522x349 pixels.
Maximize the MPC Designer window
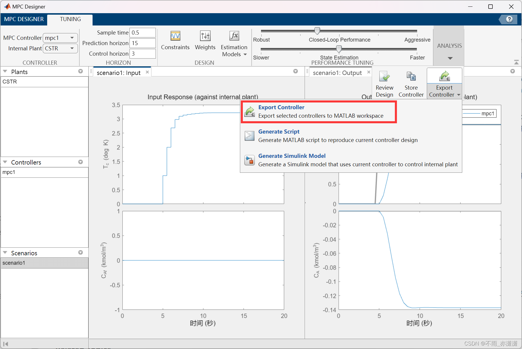[x=490, y=6]
